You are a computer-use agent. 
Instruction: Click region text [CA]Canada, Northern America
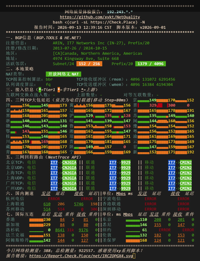tap(98, 54)
